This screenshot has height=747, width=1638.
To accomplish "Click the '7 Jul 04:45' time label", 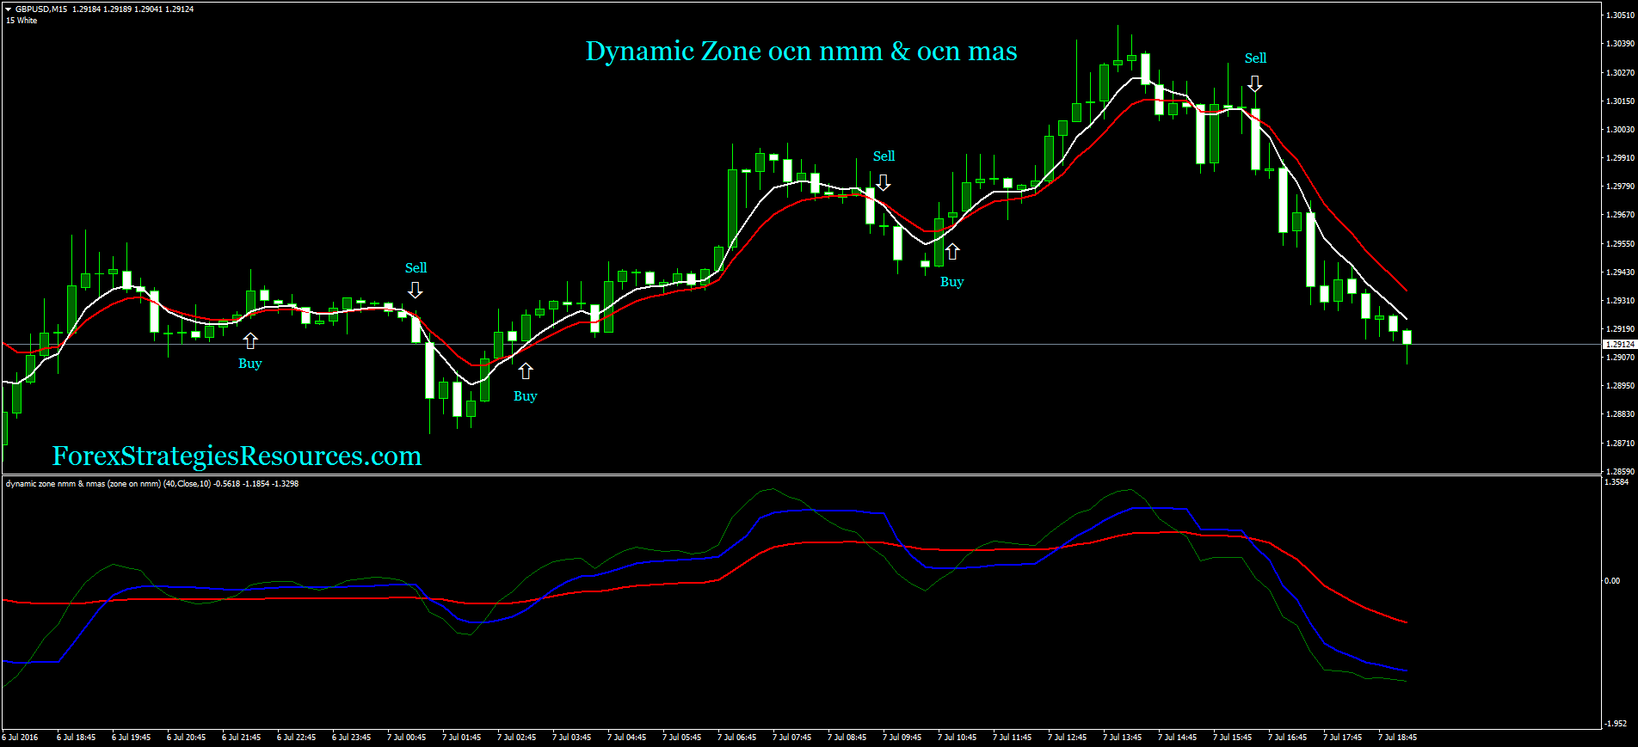I will 626,737.
